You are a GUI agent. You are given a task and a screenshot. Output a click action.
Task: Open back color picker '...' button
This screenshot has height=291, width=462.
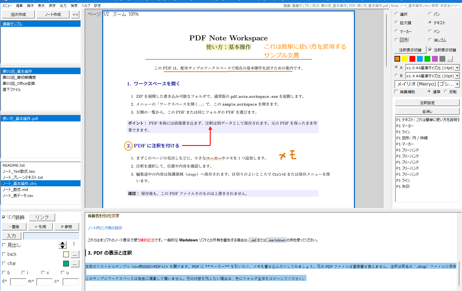point(75,254)
